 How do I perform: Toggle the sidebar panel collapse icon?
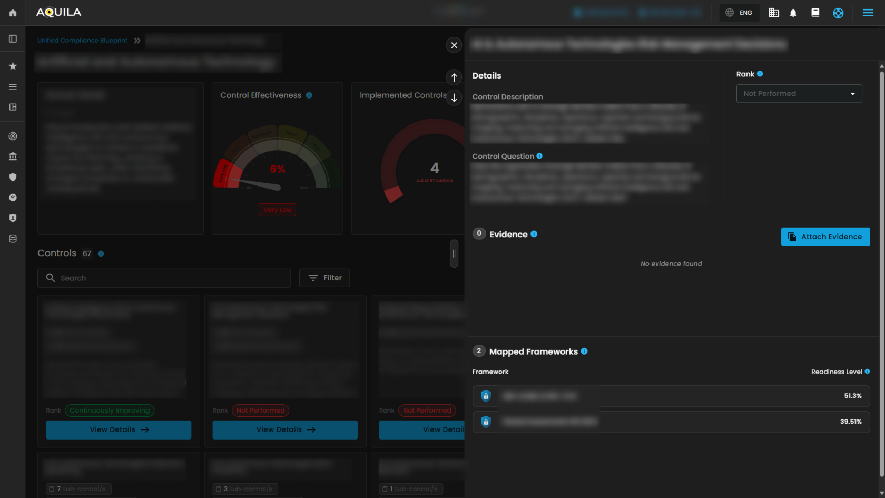point(13,39)
